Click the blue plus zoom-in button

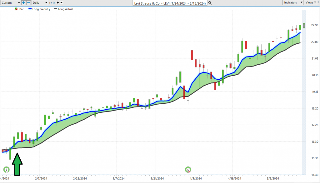pyautogui.click(x=23, y=2)
